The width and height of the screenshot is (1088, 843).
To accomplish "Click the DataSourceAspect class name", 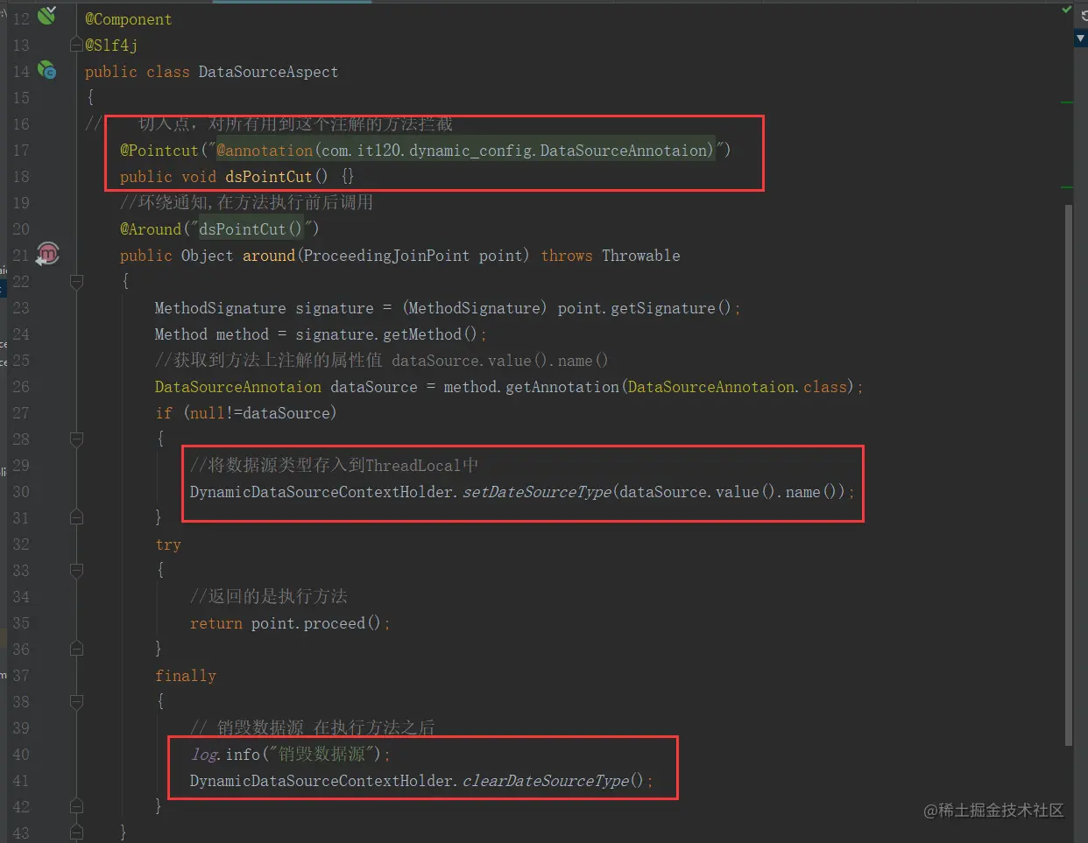I will tap(268, 72).
